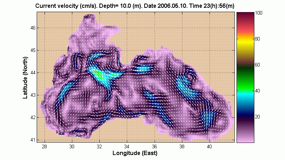Click the "Latitude (North)" axis label
Viewport: 285px width, 160px height.
click(x=25, y=78)
